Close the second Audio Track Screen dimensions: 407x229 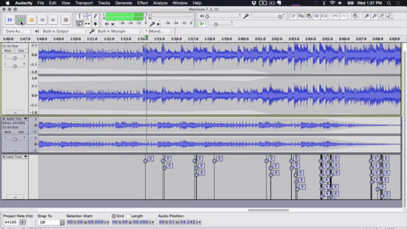(x=4, y=118)
